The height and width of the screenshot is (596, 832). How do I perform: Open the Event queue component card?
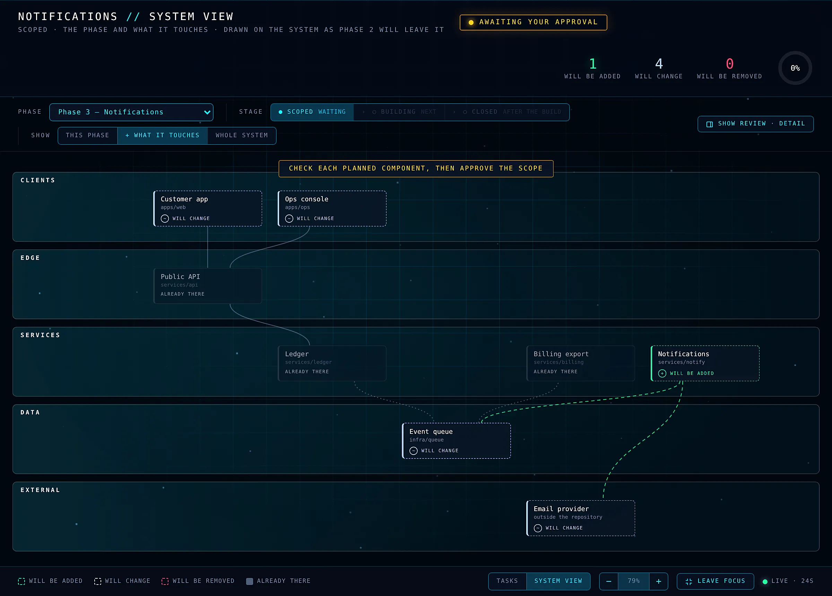tap(456, 441)
